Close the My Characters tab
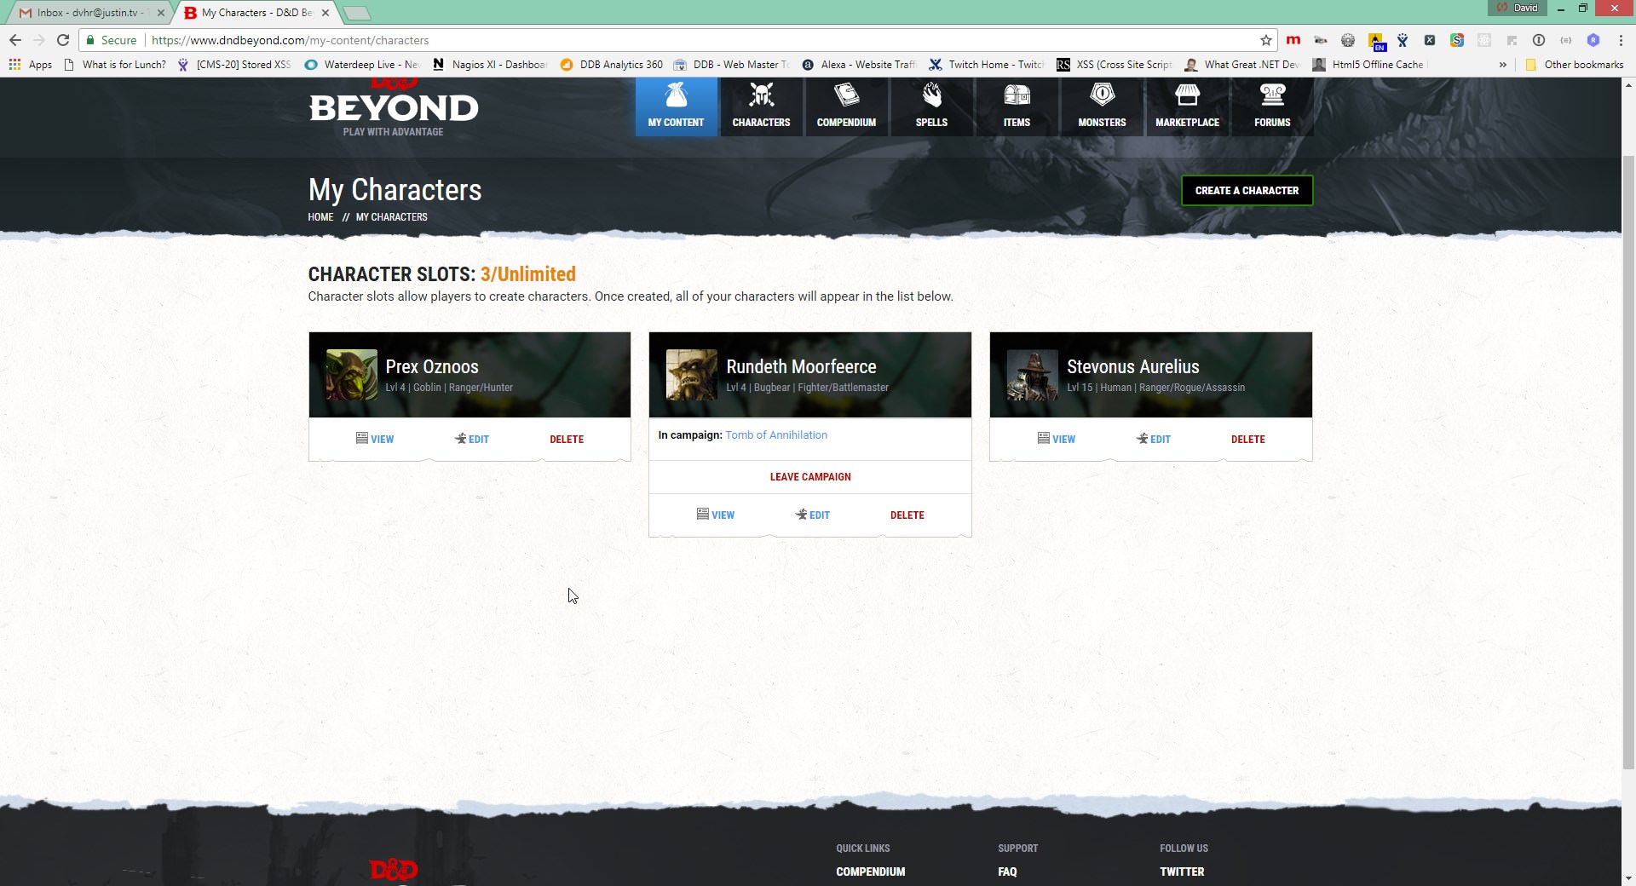This screenshot has height=886, width=1636. 325,13
